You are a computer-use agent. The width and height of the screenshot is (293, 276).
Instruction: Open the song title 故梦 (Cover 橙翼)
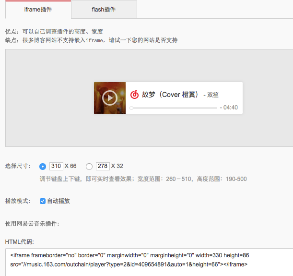[x=170, y=95]
